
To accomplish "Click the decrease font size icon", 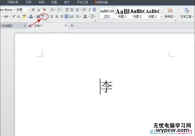I will [39, 10].
